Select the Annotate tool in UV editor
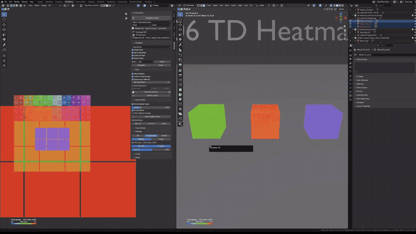 [x=4, y=45]
